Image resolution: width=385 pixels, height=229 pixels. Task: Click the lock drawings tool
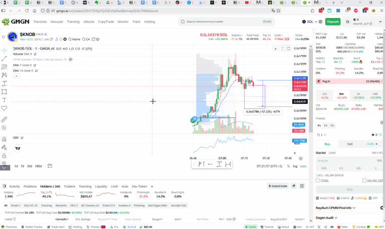coord(4,155)
